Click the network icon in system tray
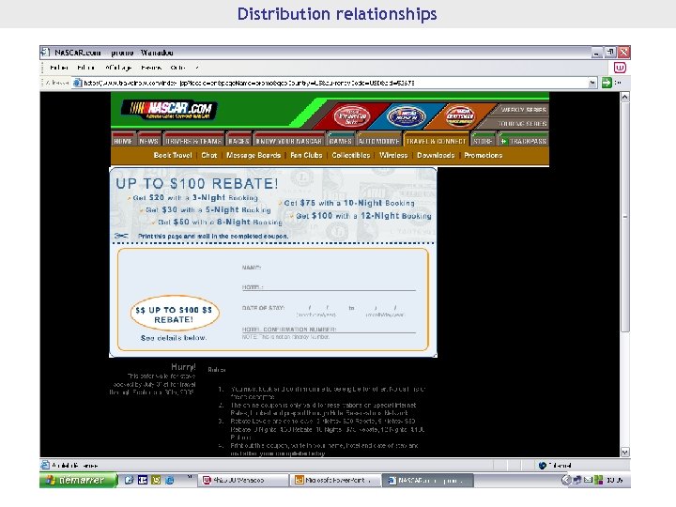 pyautogui.click(x=577, y=480)
